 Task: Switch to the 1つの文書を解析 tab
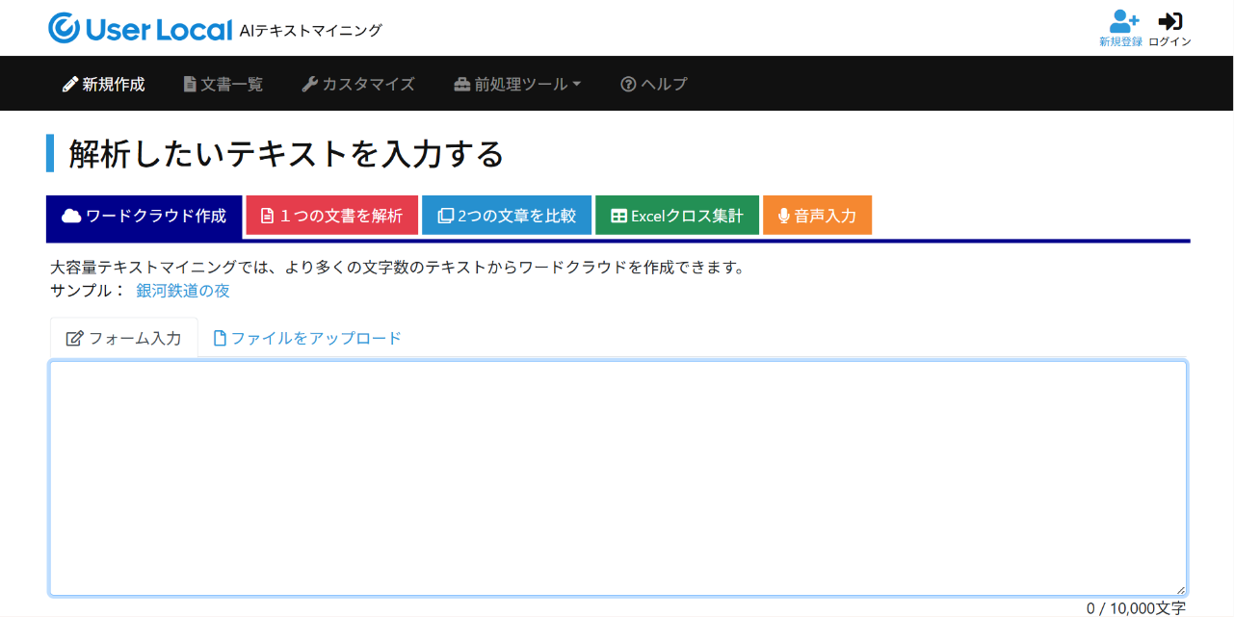click(331, 216)
